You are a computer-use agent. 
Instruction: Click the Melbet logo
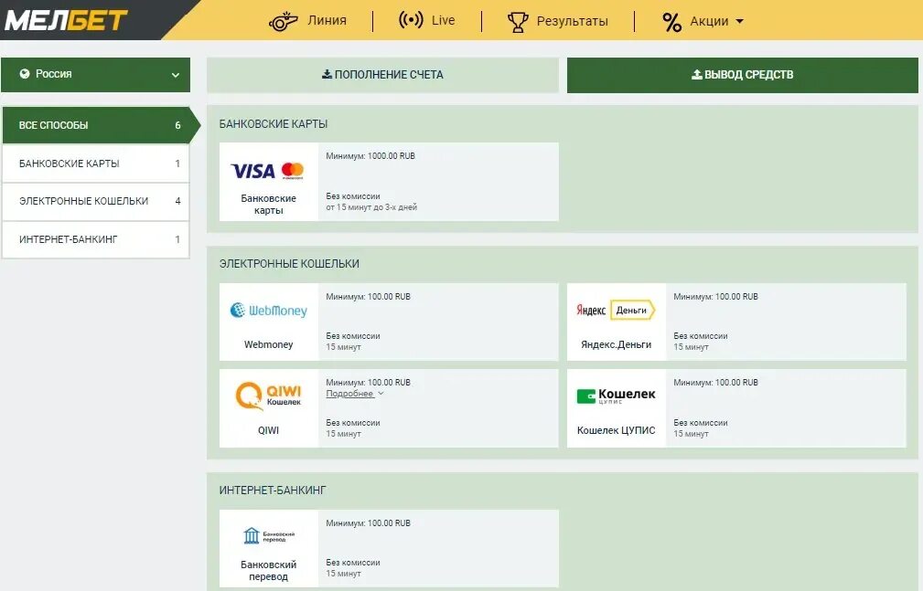pos(65,20)
